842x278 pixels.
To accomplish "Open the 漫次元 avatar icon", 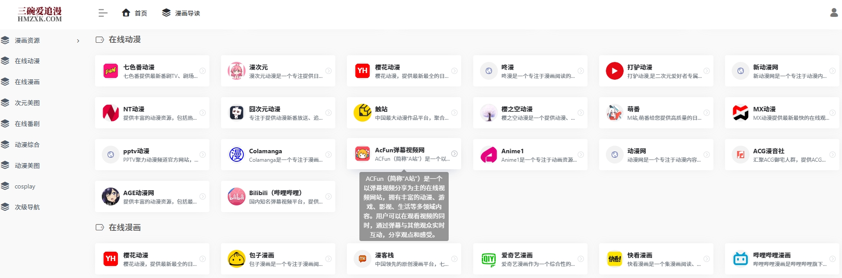I will 237,71.
